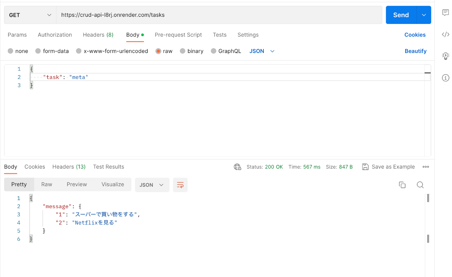The height and width of the screenshot is (277, 452).
Task: Select x-www-form-urlencoded body type
Action: pos(79,51)
